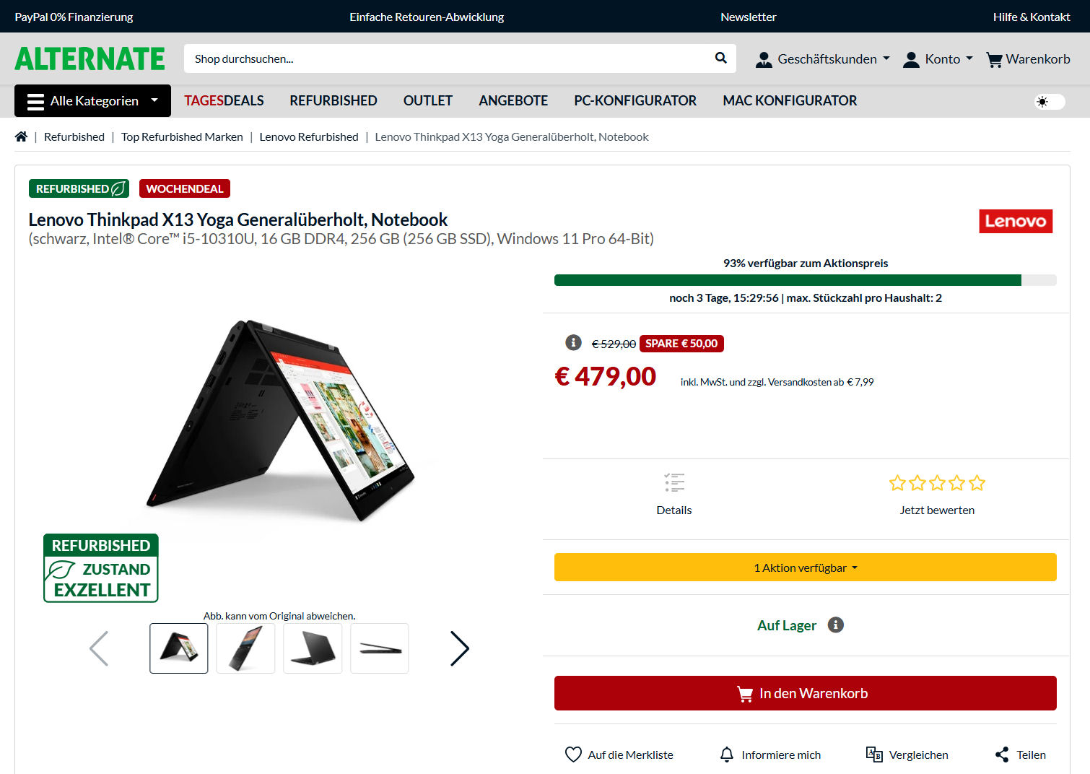Expand 1 Aktion verfügbar dropdown

pyautogui.click(x=805, y=568)
